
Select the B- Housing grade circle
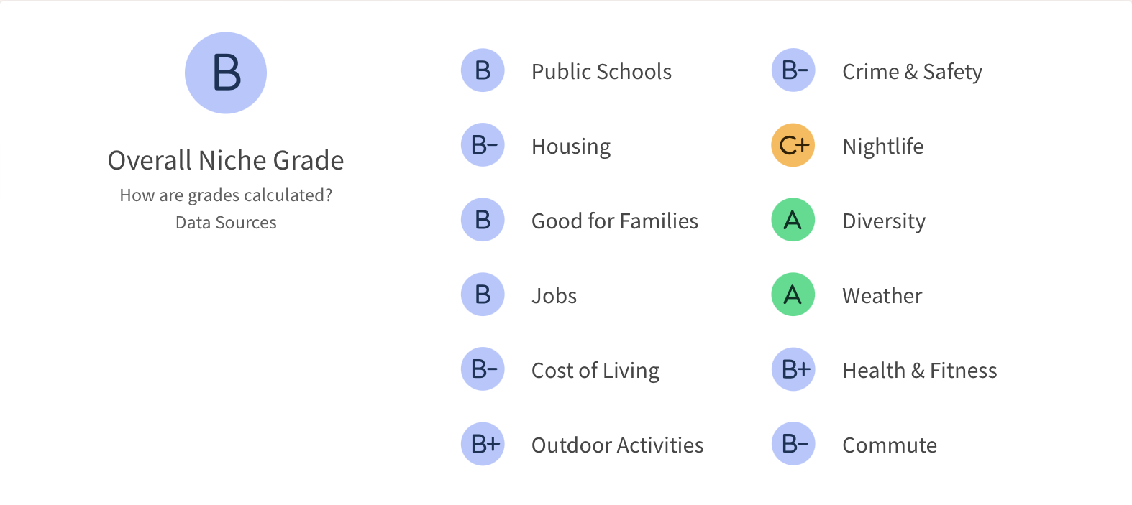483,145
